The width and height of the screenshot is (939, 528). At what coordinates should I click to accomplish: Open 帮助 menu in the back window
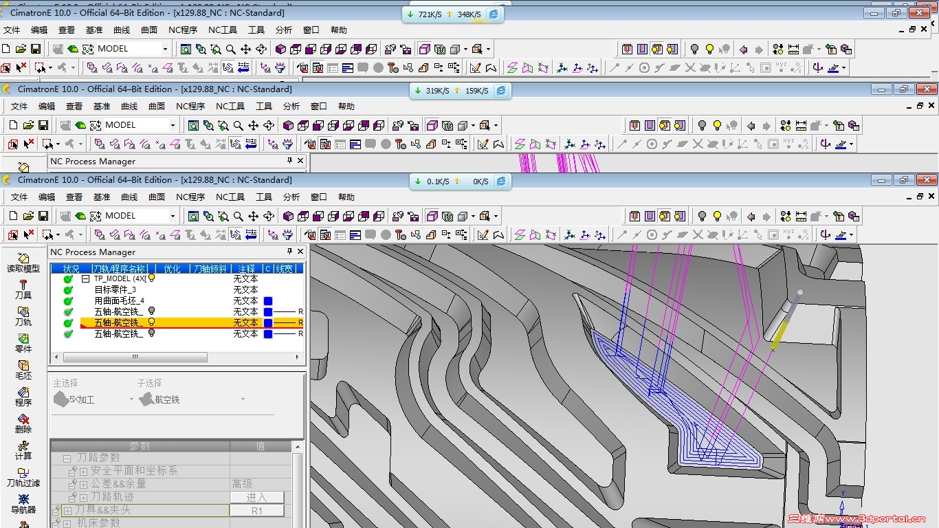339,30
